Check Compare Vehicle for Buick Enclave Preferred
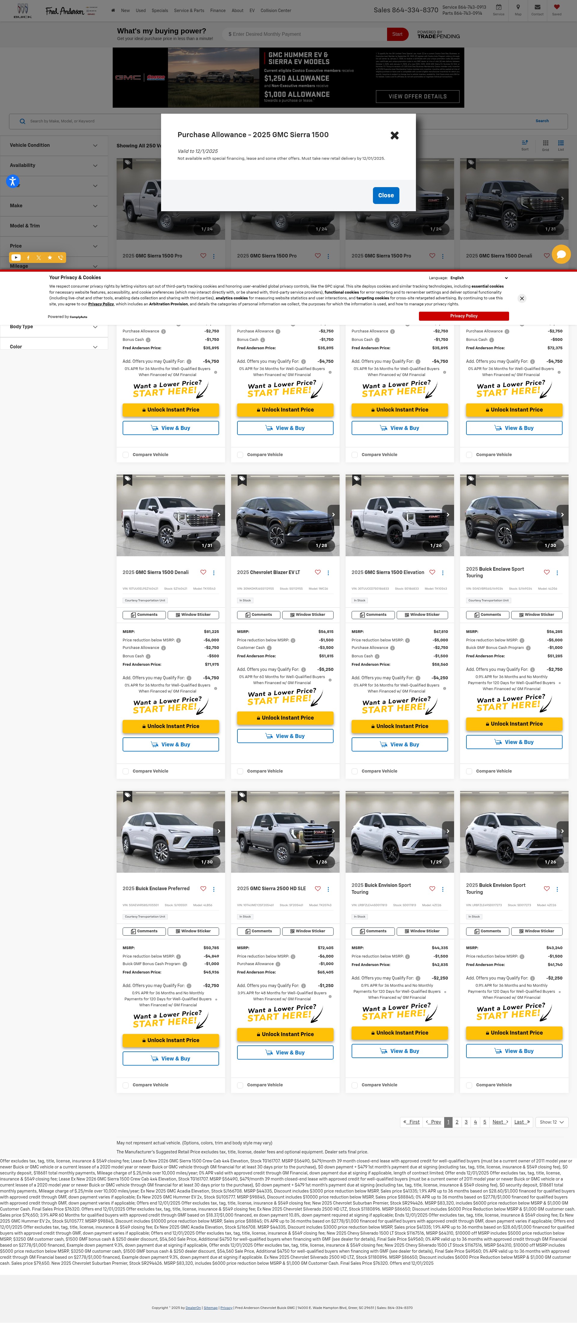The image size is (577, 1324). coord(126,1085)
